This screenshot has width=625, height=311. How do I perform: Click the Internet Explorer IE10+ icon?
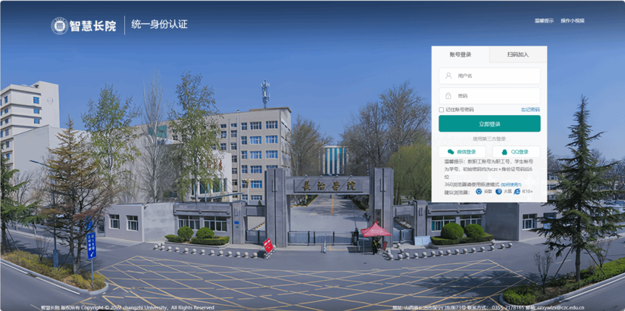point(517,191)
